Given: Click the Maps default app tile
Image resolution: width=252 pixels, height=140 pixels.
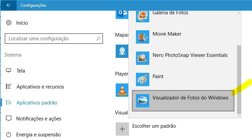Looking at the screenshot, I should pyautogui.click(x=122, y=51).
